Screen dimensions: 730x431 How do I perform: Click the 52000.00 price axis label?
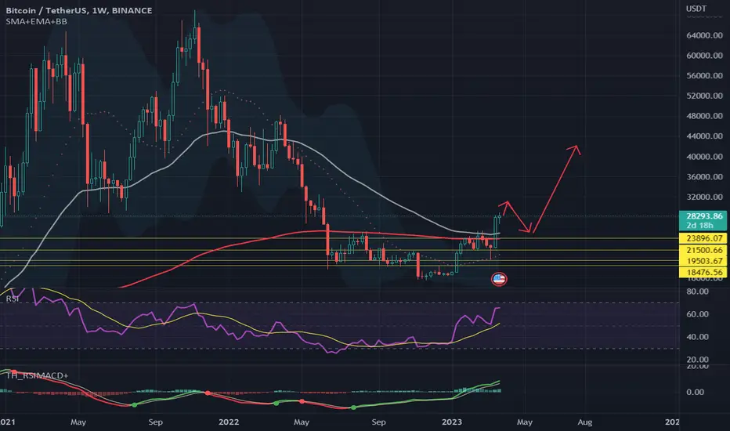(x=704, y=96)
